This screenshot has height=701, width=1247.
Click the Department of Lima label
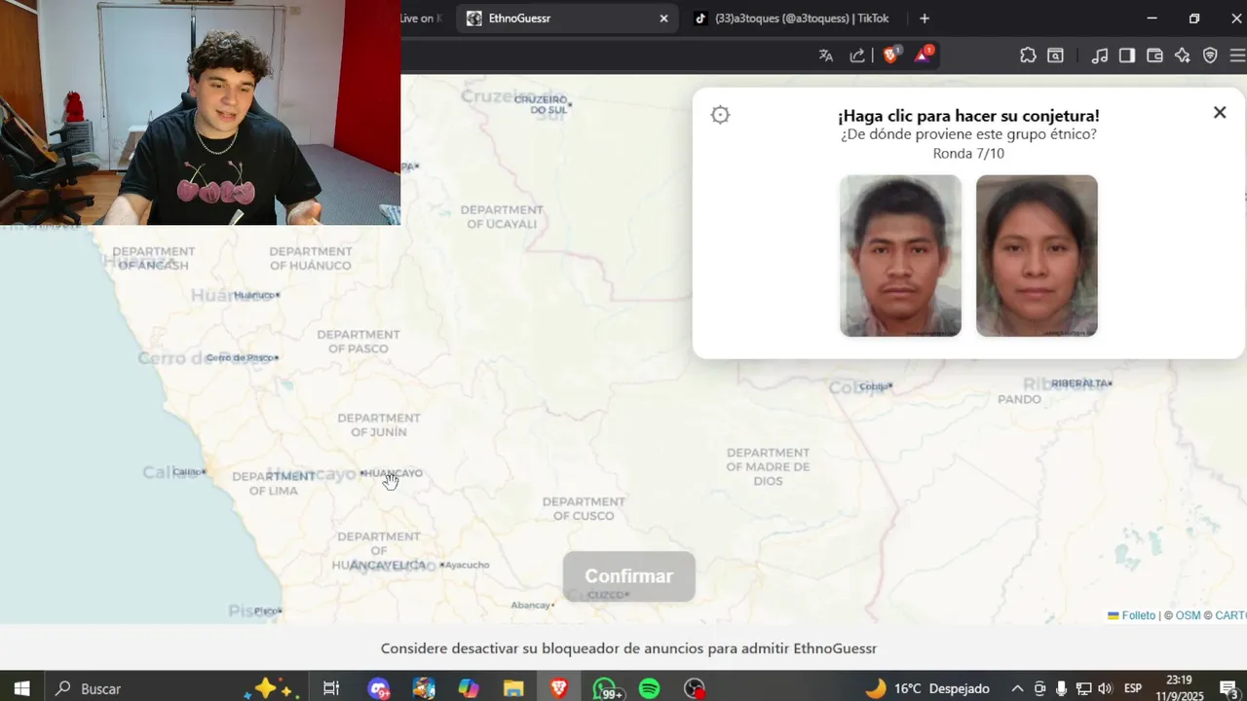[x=274, y=483]
